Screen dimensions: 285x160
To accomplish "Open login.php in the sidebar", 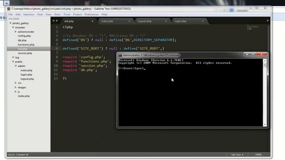I will pos(26,75).
